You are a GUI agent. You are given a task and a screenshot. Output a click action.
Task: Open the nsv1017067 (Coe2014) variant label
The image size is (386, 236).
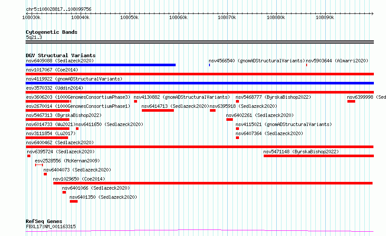(x=52, y=70)
